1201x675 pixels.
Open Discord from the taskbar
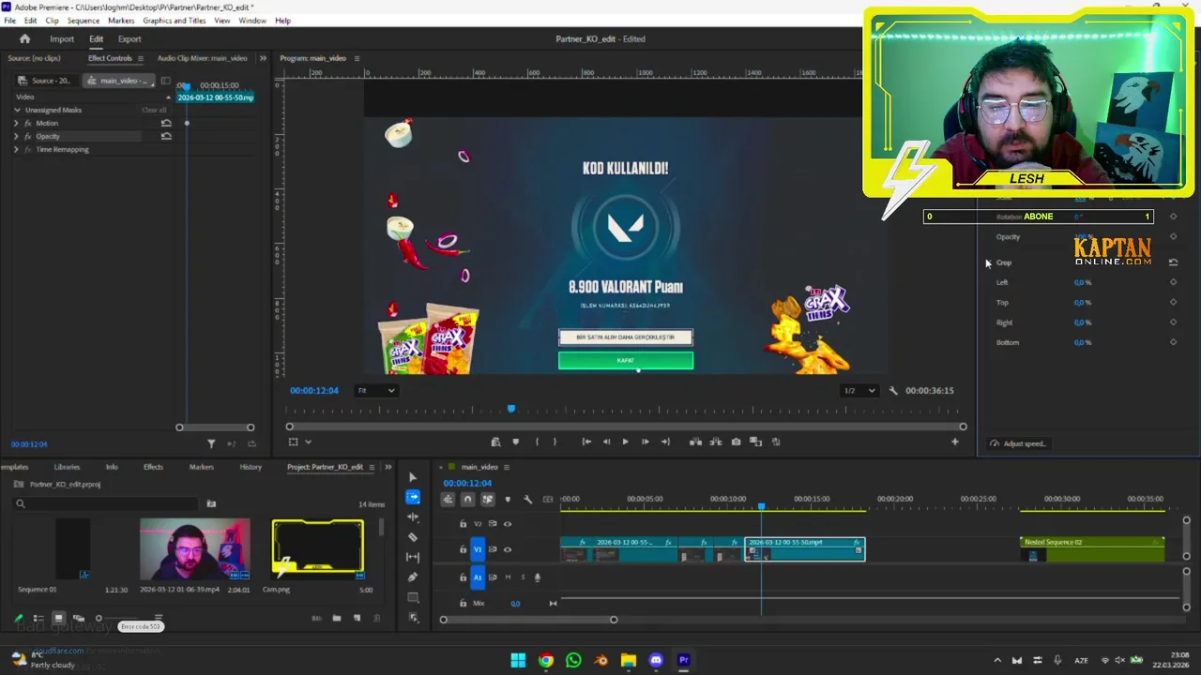(x=656, y=660)
